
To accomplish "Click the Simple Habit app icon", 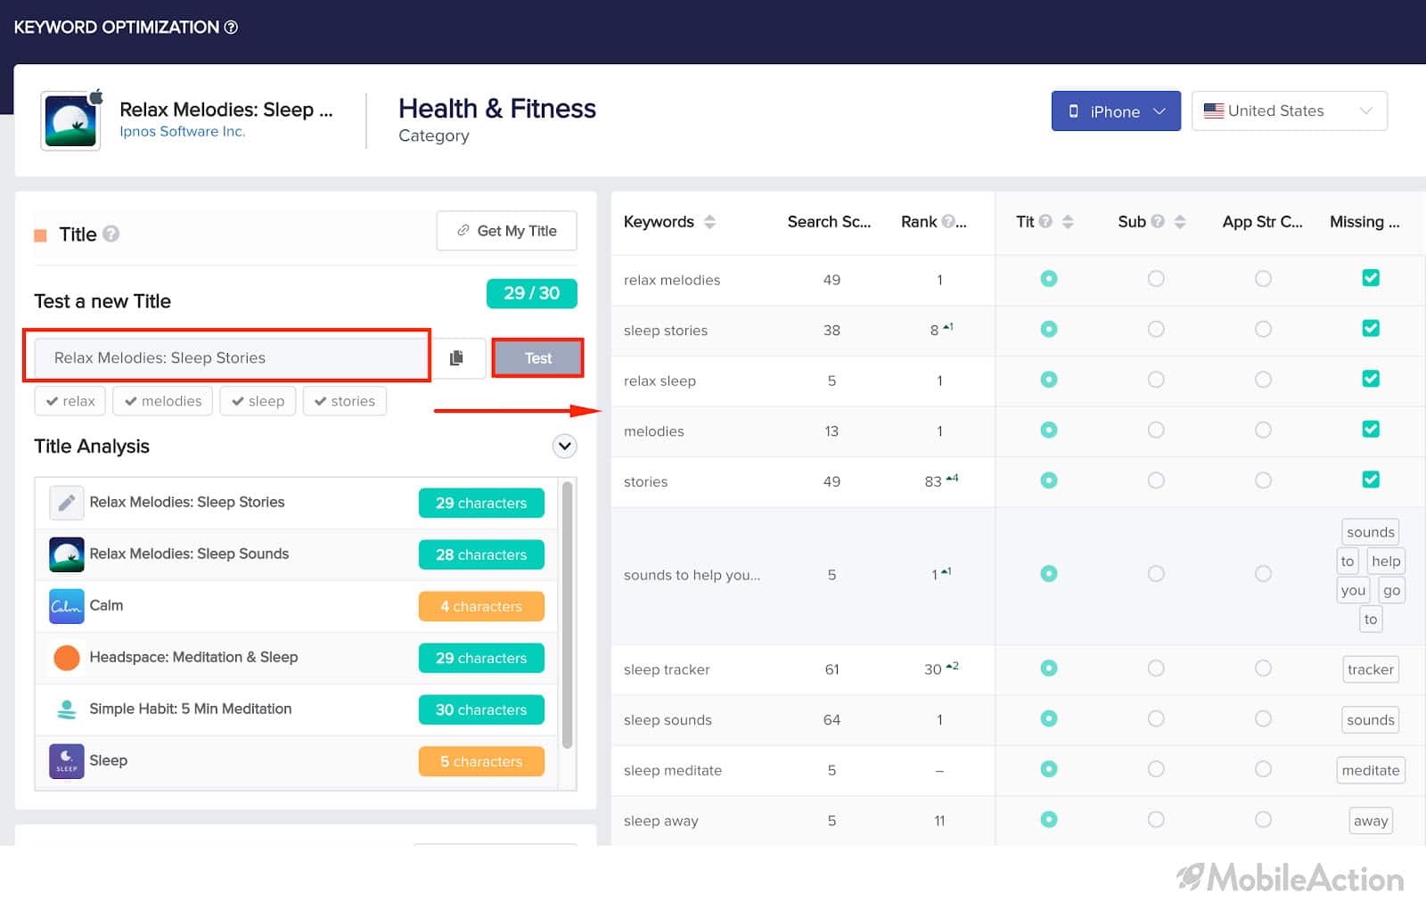I will point(67,709).
